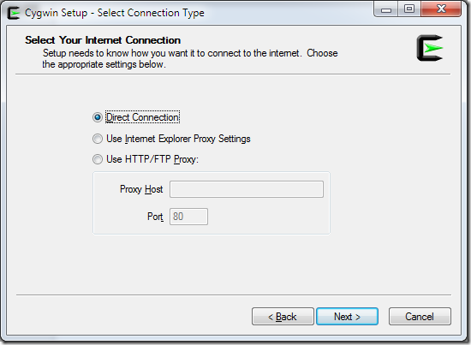This screenshot has width=471, height=345.
Task: Cancel the Cygwin setup
Action: pyautogui.click(x=420, y=317)
